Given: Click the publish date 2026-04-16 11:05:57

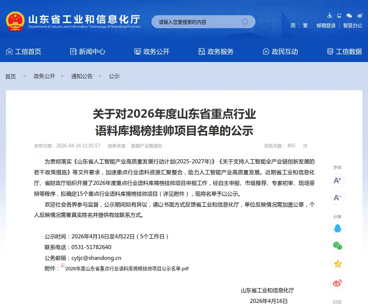Looking at the screenshot, I should (78, 146).
